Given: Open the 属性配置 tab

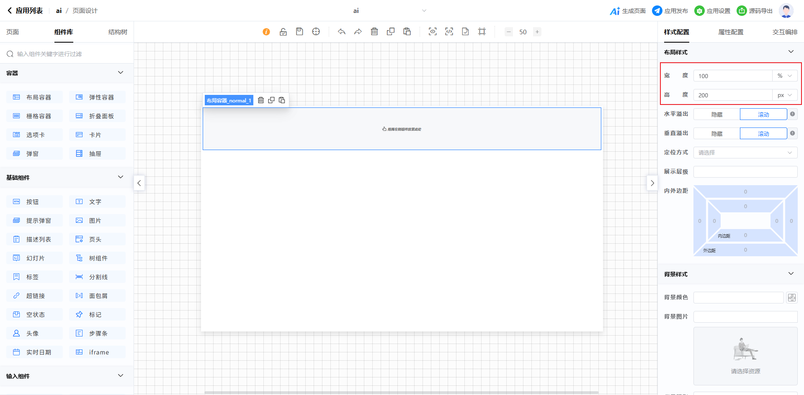Looking at the screenshot, I should pyautogui.click(x=731, y=32).
